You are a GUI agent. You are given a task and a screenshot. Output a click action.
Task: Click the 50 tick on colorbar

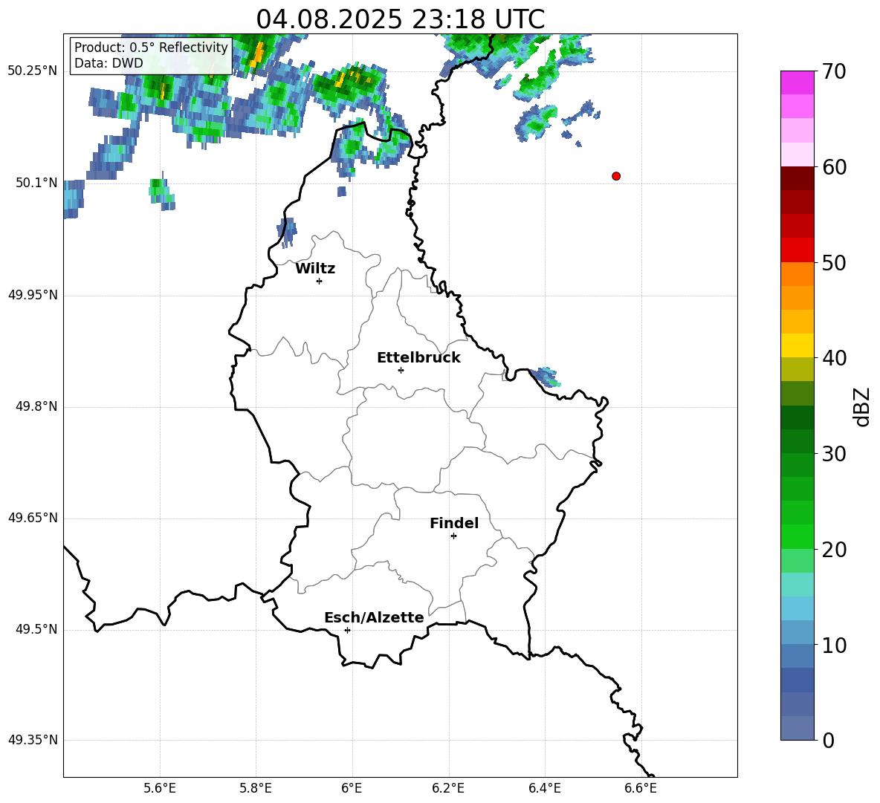point(833,262)
